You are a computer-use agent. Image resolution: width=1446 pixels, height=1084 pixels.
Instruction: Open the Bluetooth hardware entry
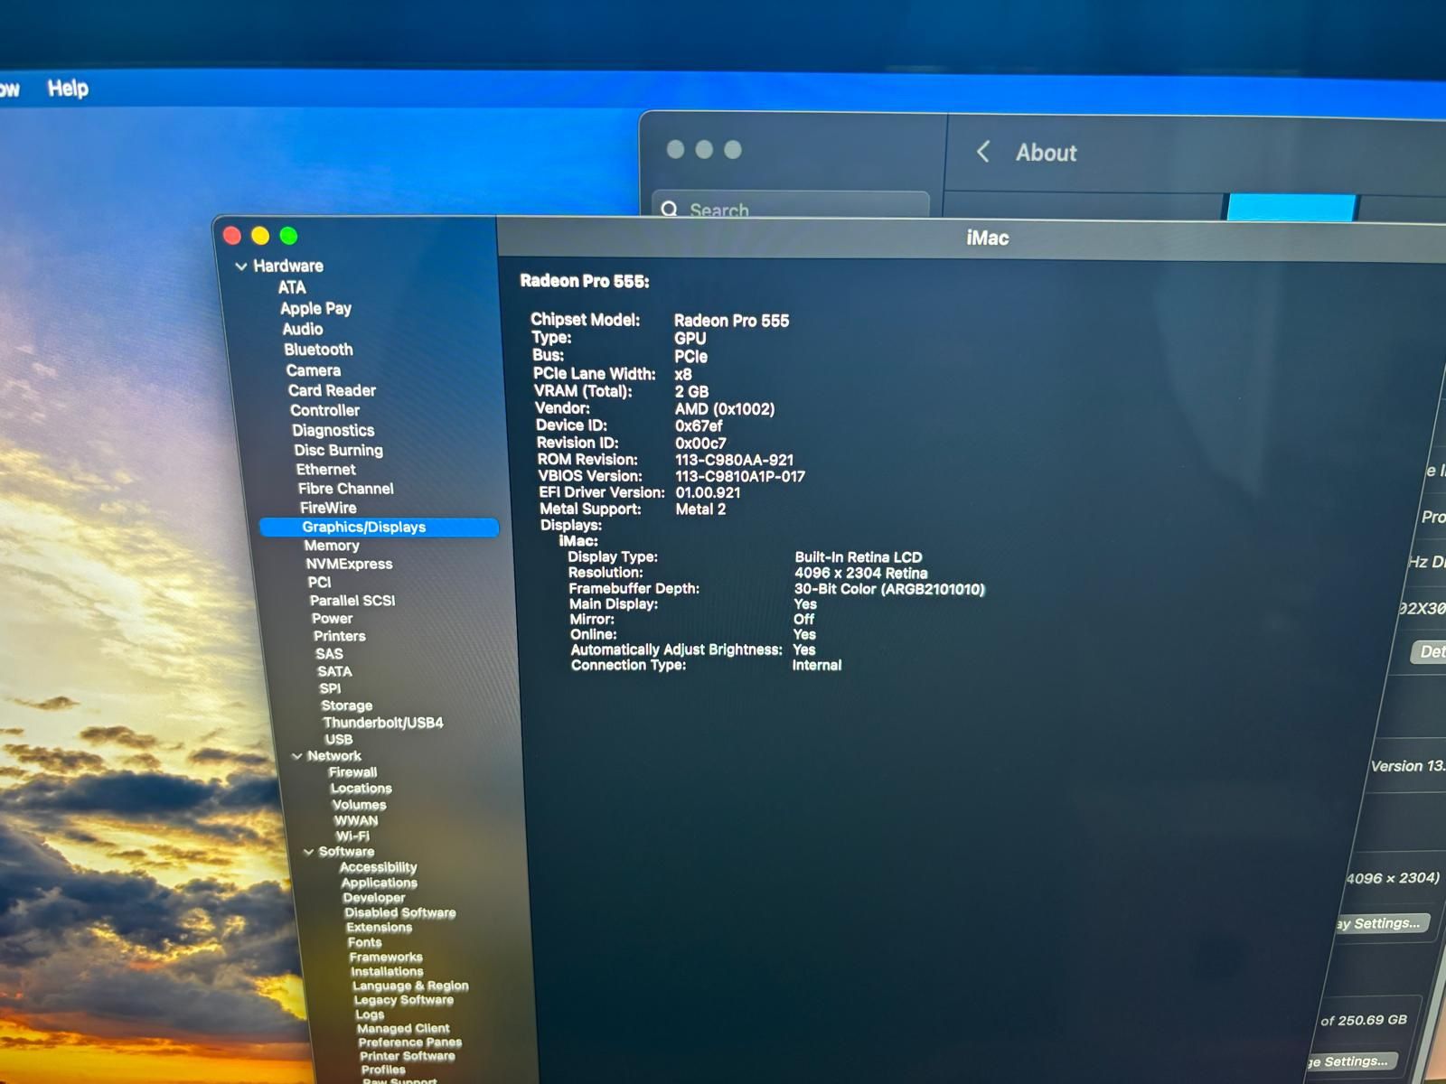318,350
